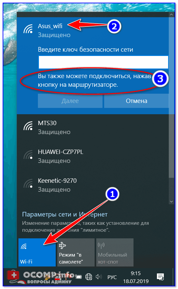Viewport: 178px width, 289px height.
Task: Expand the HUAWEI-CZP7PL network entry
Action: pyautogui.click(x=93, y=156)
